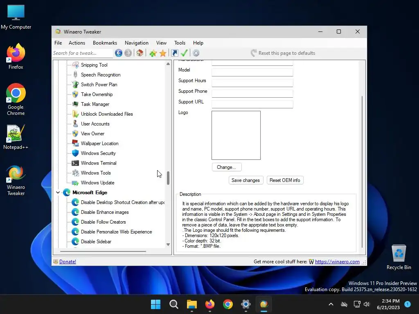
Task: Open the Actions menu
Action: point(77,43)
